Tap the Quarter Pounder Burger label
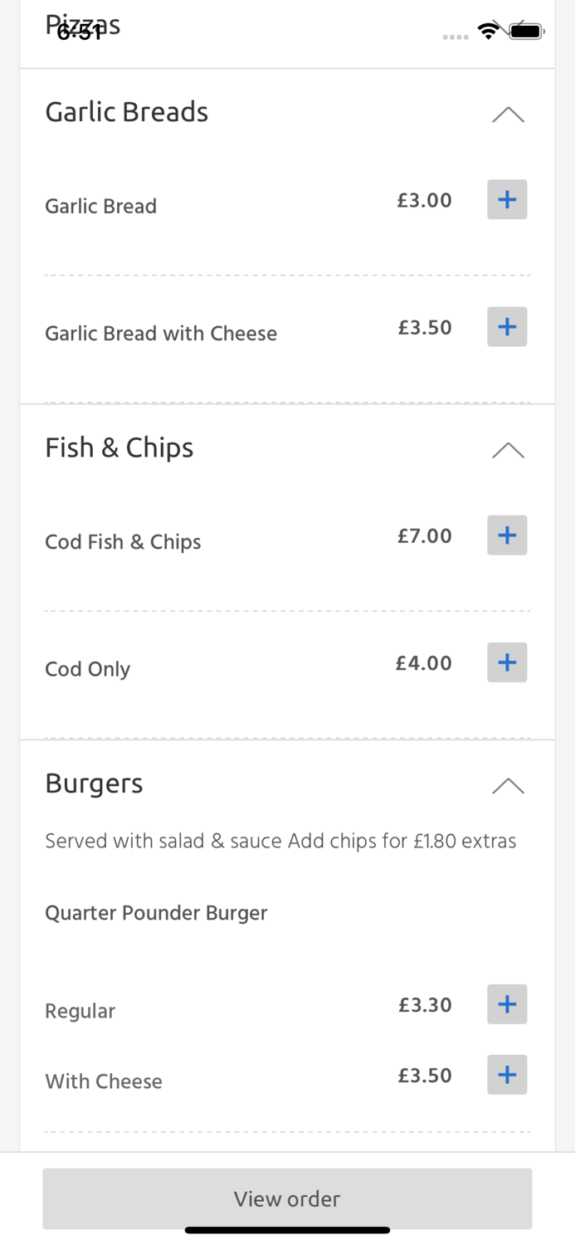The height and width of the screenshot is (1245, 575). point(156,912)
